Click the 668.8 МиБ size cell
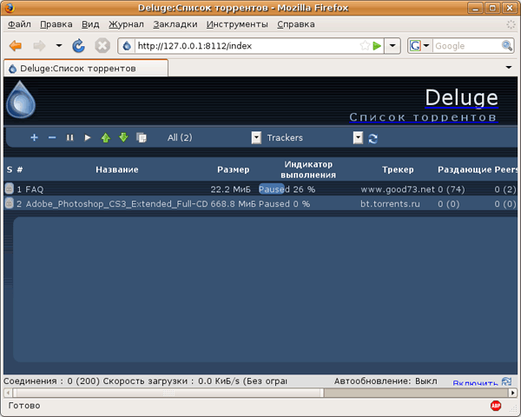Viewport: 521px width, 417px height. click(233, 203)
